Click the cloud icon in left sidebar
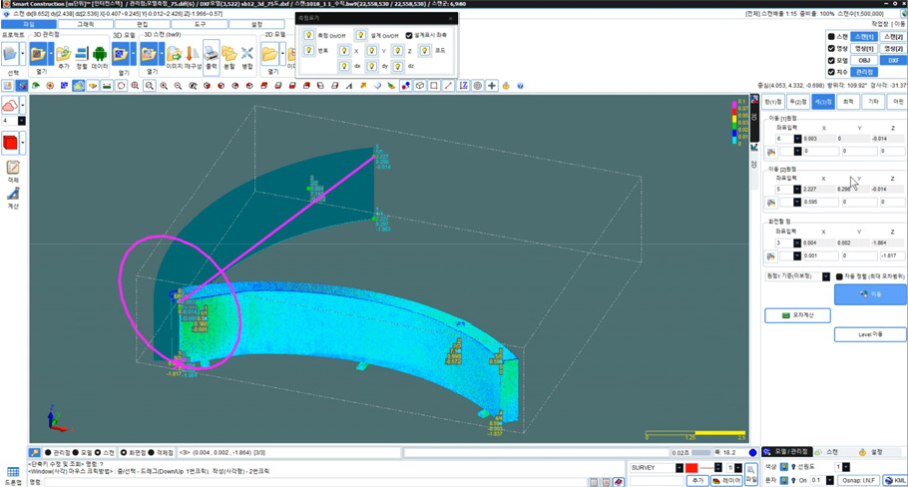 pyautogui.click(x=10, y=106)
